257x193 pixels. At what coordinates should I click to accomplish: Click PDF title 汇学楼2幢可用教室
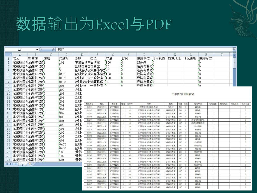pyautogui.click(x=183, y=94)
